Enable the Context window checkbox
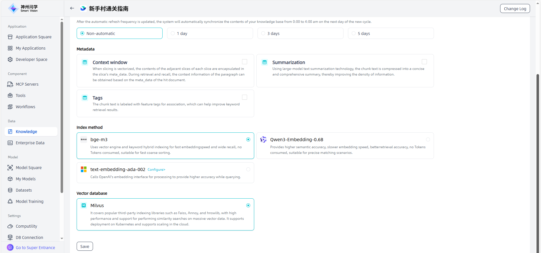541x253 pixels. click(x=245, y=62)
